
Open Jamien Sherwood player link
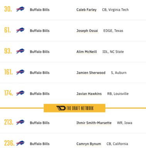tap(91, 73)
